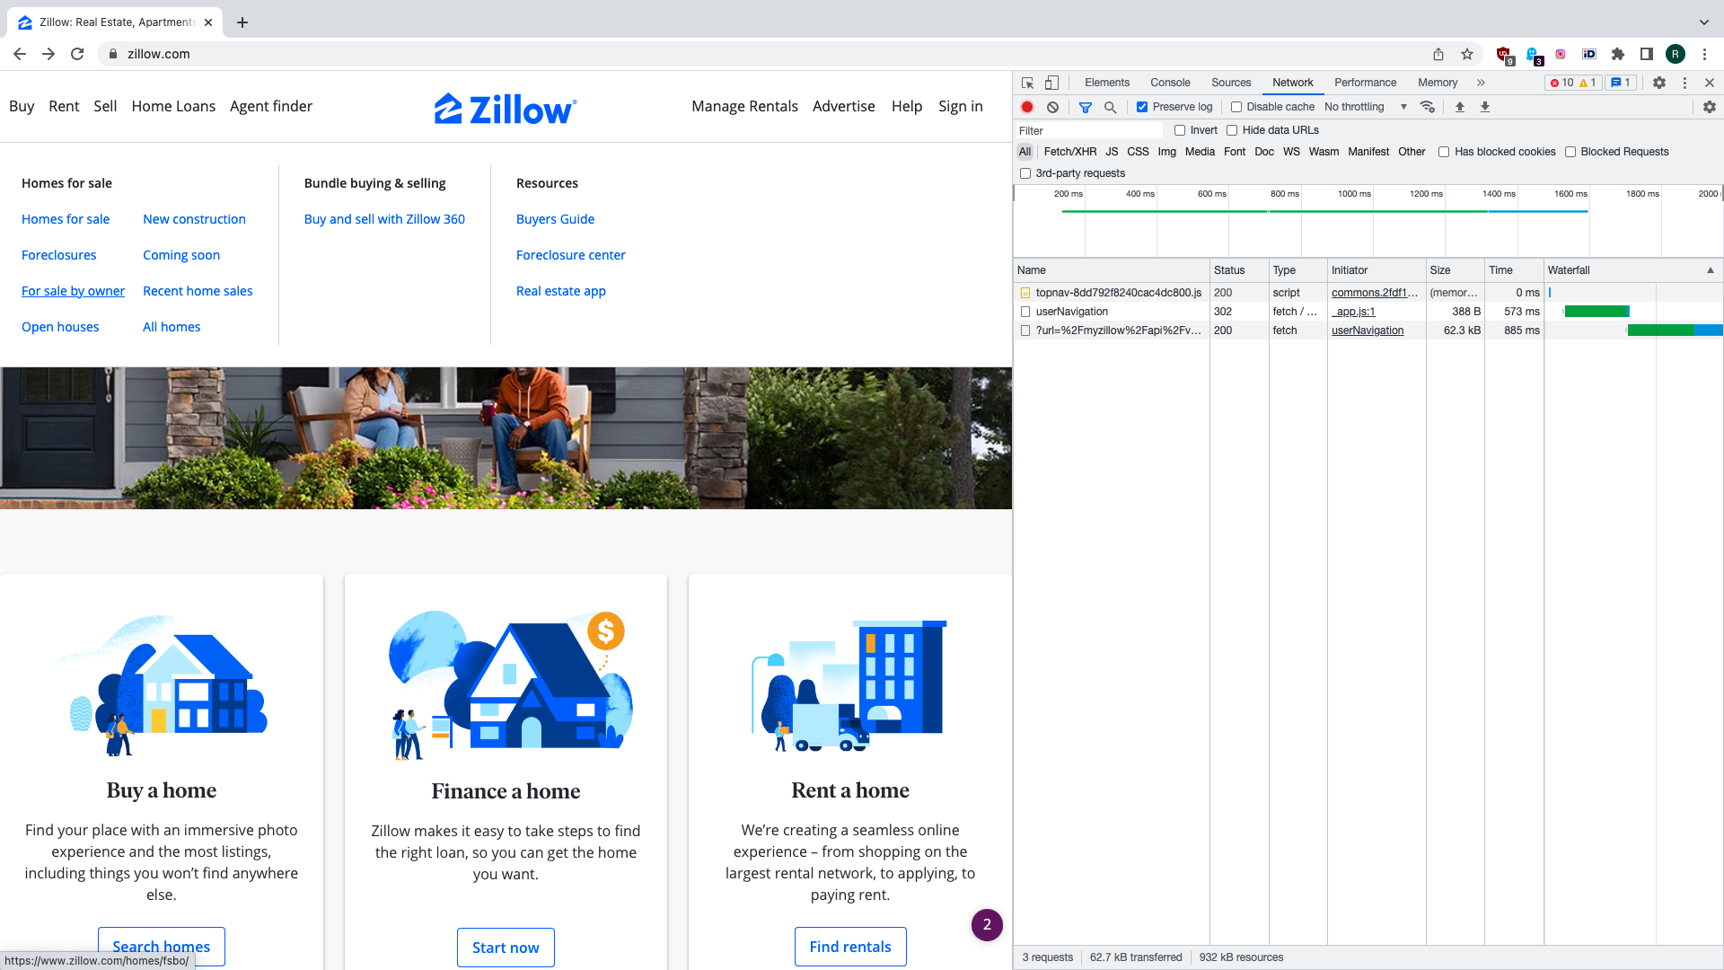Screen dimensions: 1724x970
Task: Reload the zillow.com page
Action: tap(77, 54)
